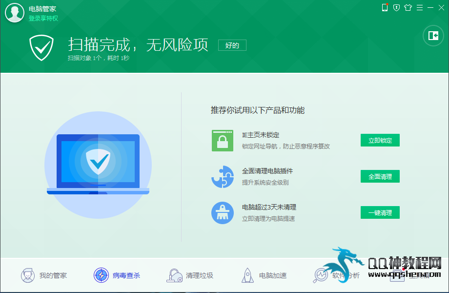This screenshot has height=293, width=449.
Task: Click the 电脑管家 title text
Action: (x=42, y=9)
